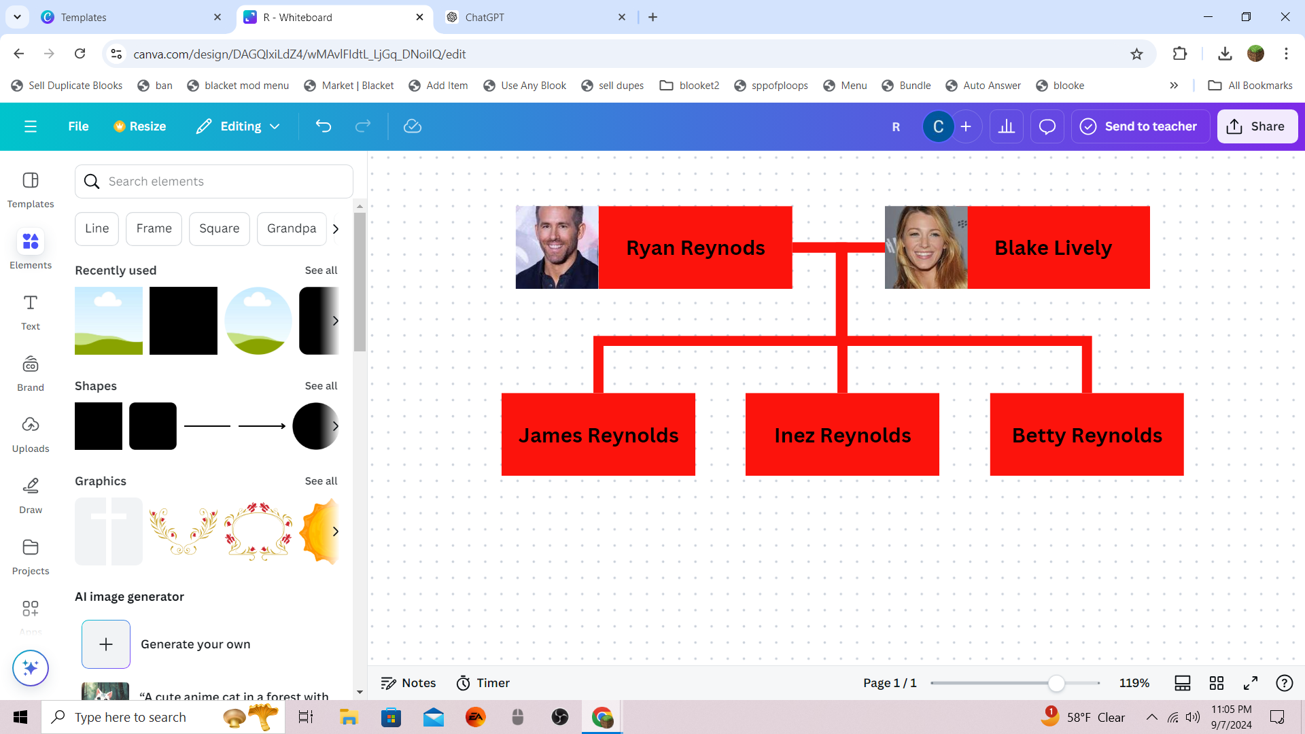The image size is (1305, 734).
Task: Open the Timer tool
Action: tap(483, 683)
